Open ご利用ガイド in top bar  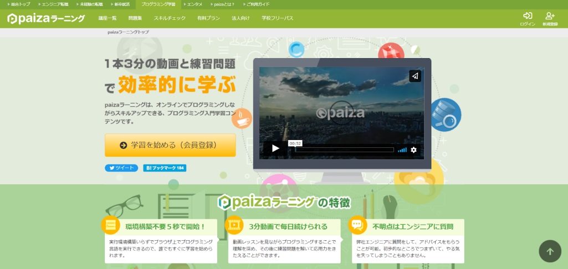click(x=256, y=4)
